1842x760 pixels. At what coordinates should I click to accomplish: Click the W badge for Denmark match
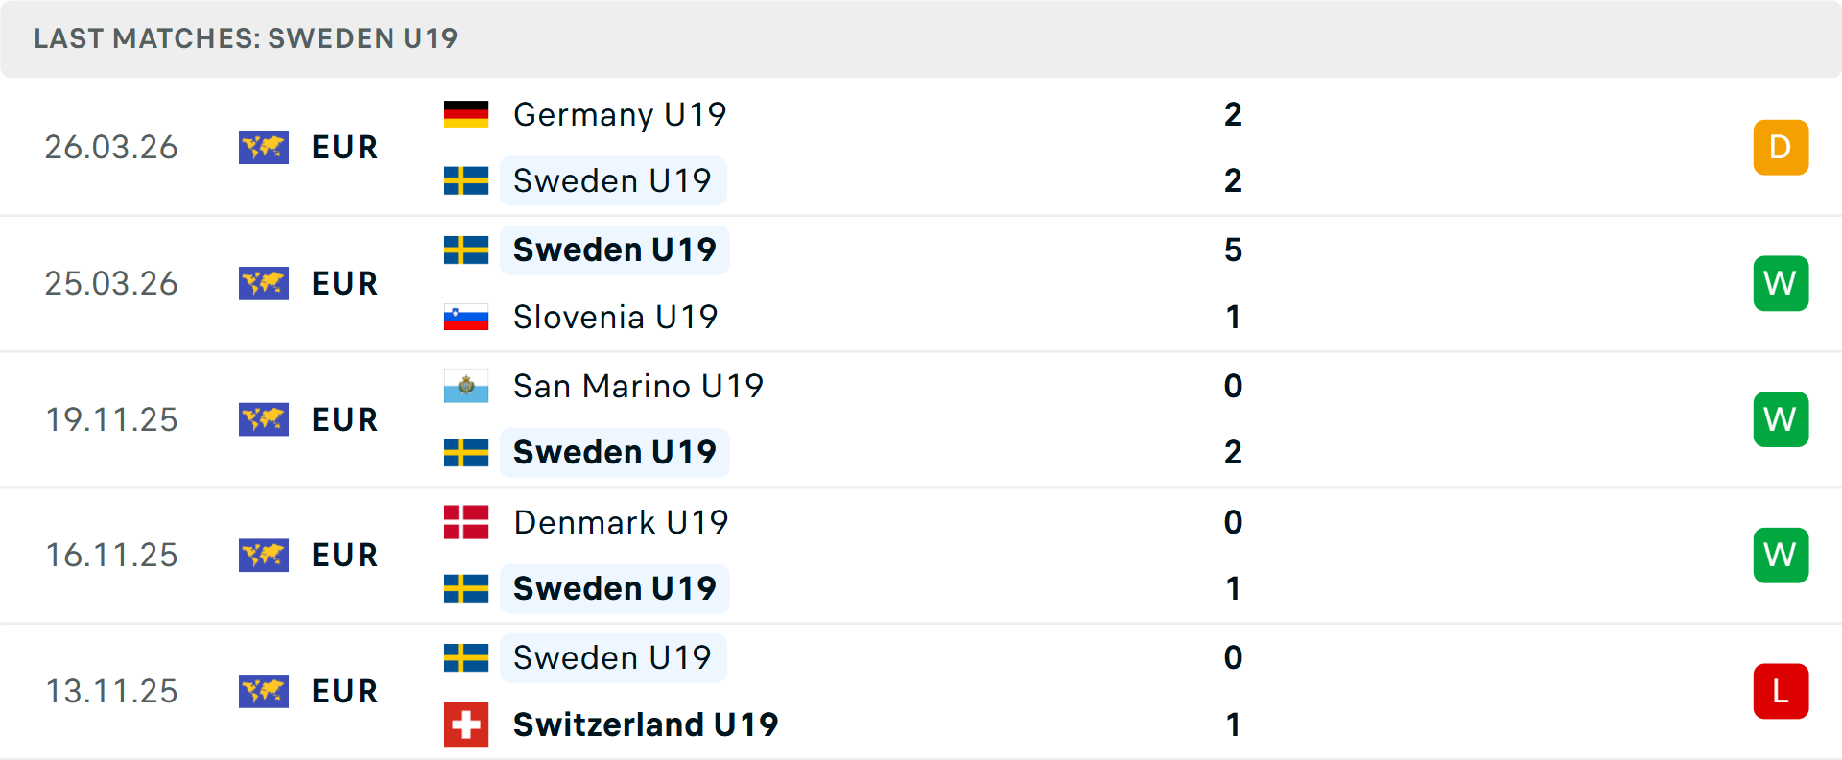1781,555
